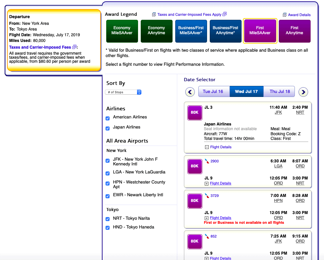Viewport: 324px width, 260px height.
Task: Click the previous date arrow icon
Action: point(190,92)
